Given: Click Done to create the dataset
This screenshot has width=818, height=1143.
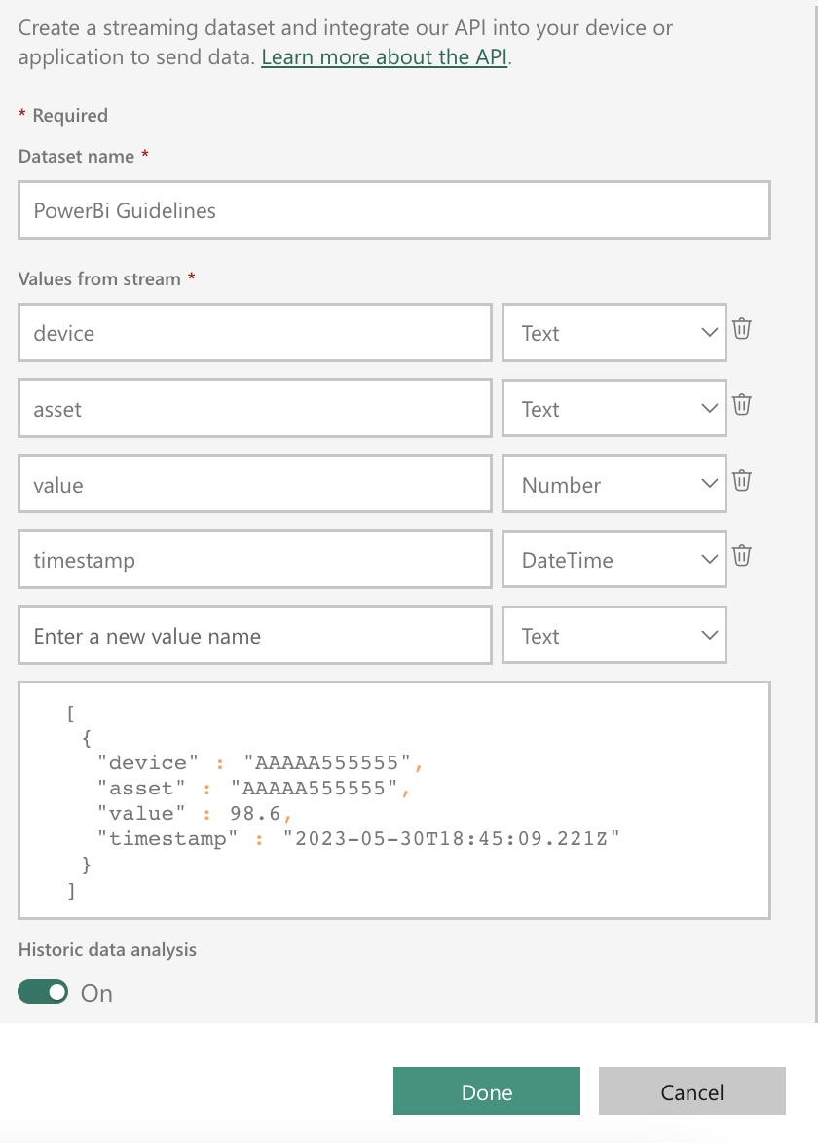Looking at the screenshot, I should click(x=487, y=1091).
